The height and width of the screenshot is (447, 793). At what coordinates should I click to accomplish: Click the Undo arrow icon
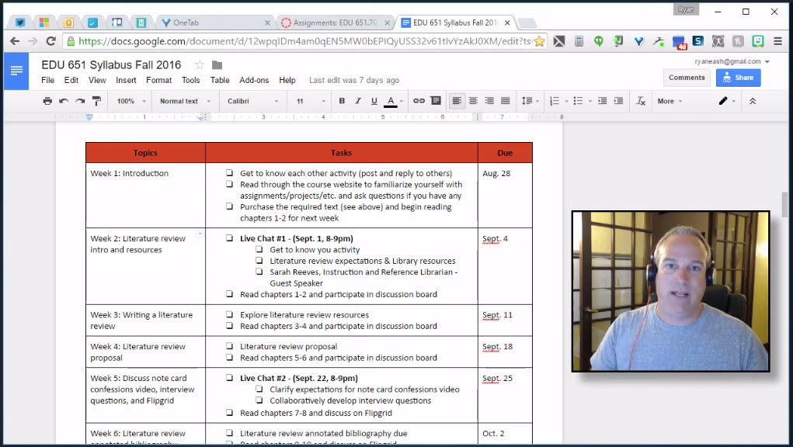64,101
